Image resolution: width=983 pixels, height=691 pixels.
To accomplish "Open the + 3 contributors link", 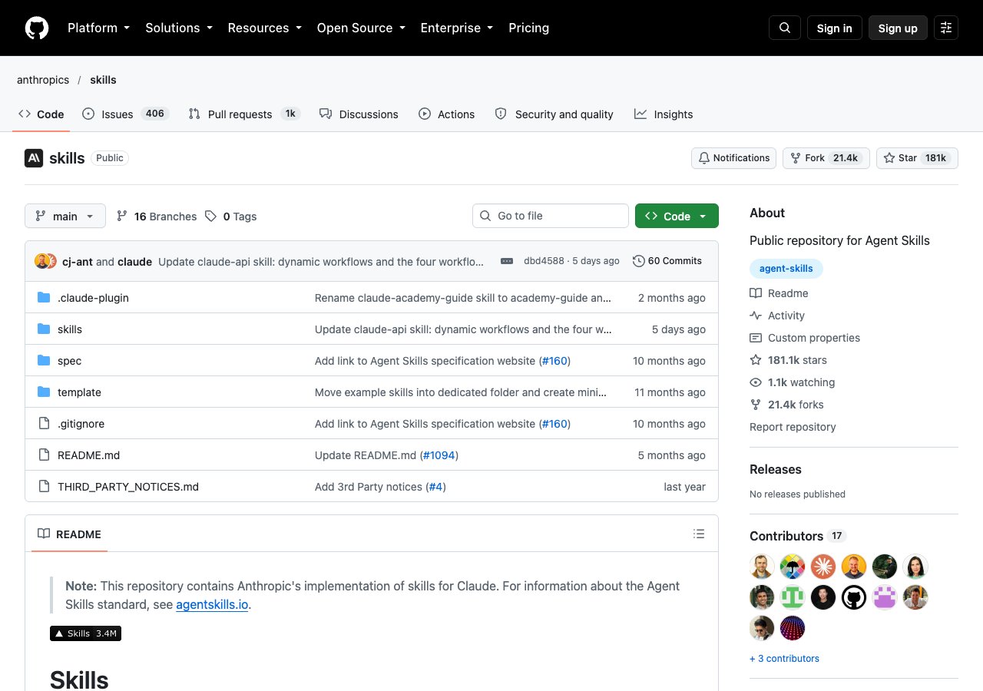I will (x=784, y=659).
